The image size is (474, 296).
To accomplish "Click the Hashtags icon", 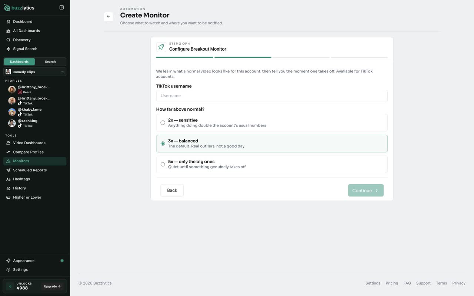I will (x=8, y=179).
